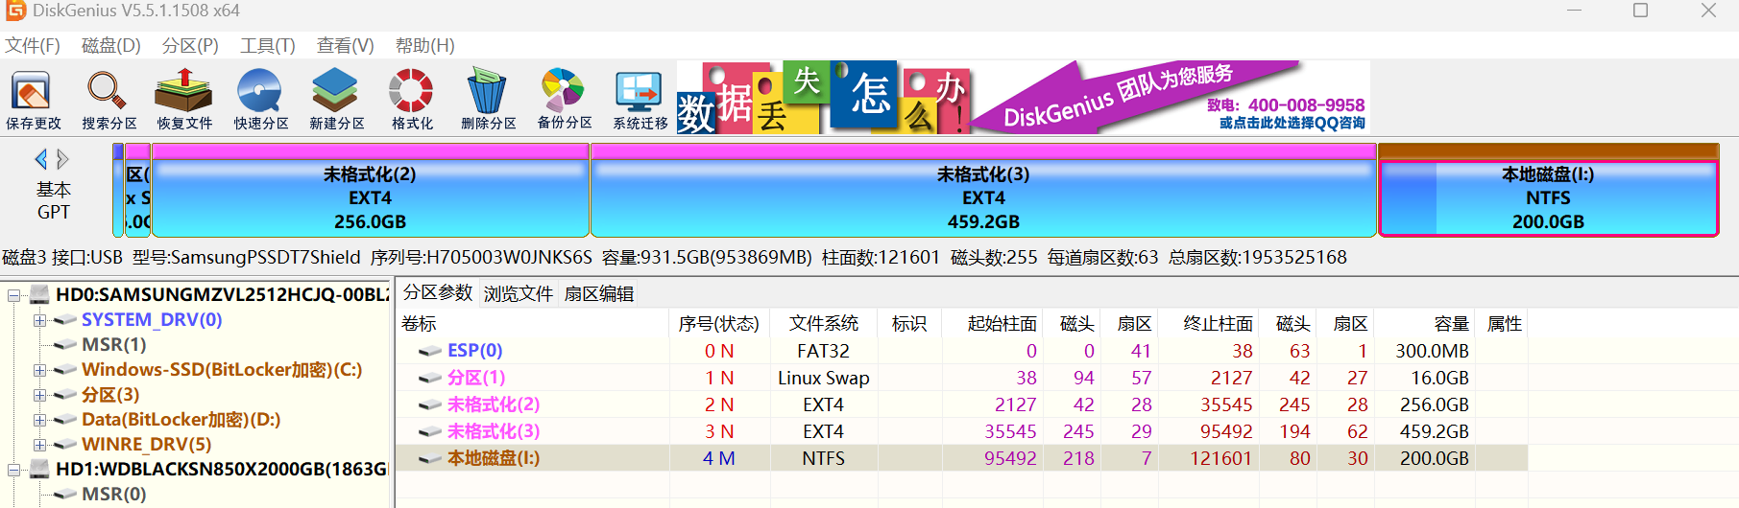Switch to 浏览文件 tab
This screenshot has height=508, width=1739.
pyautogui.click(x=519, y=294)
